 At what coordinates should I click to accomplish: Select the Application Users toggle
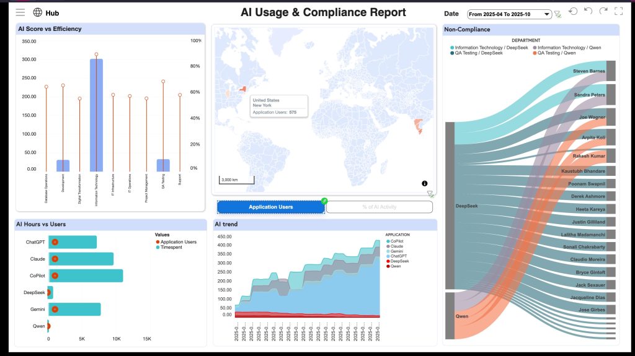coord(270,207)
